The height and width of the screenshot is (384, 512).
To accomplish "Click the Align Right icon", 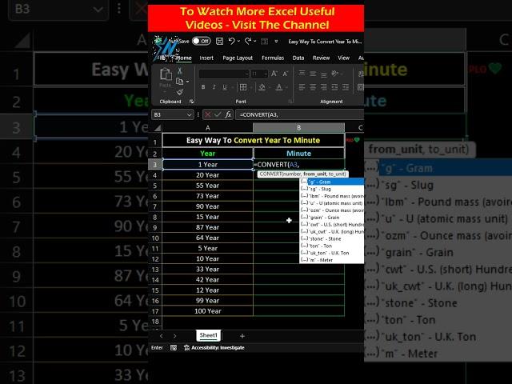I will pyautogui.click(x=323, y=87).
